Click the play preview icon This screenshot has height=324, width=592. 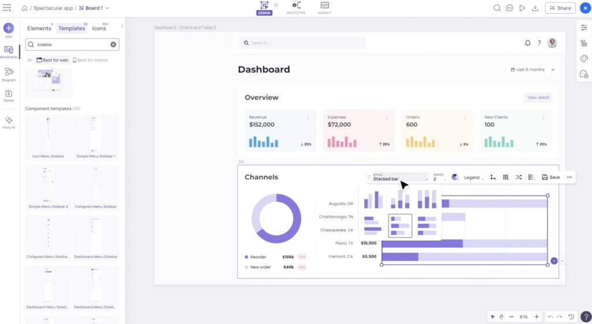(522, 8)
